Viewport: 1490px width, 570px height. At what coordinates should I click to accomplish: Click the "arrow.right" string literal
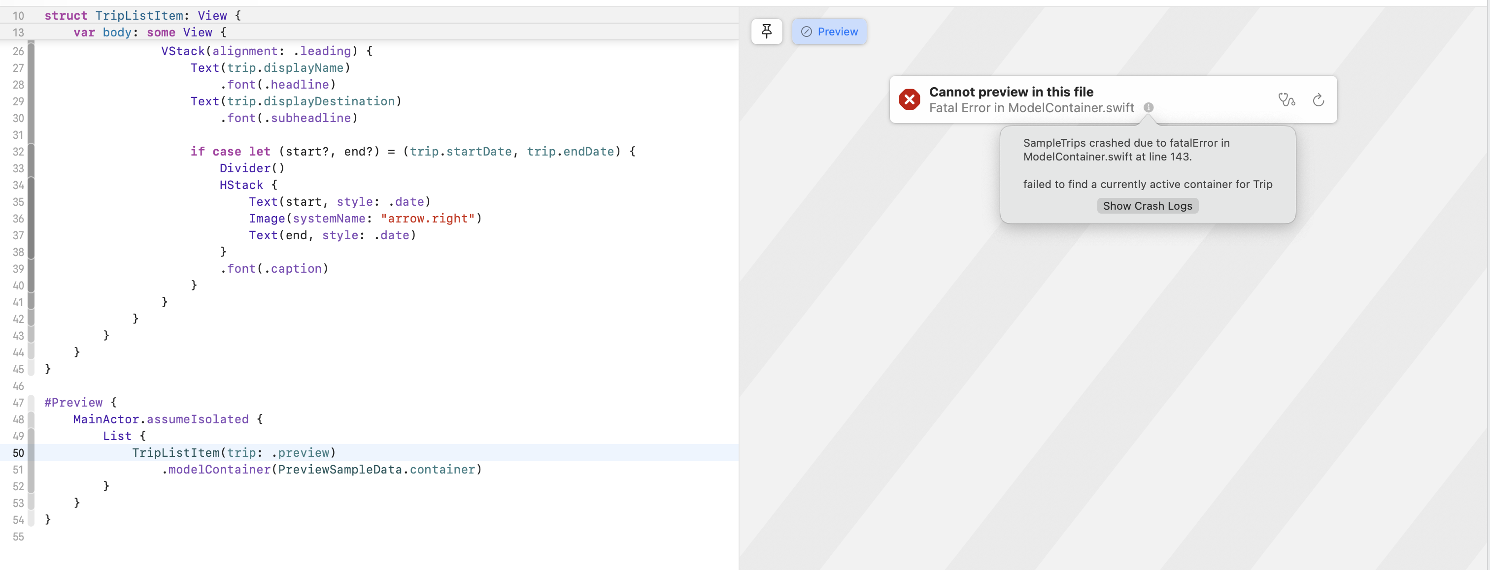point(428,219)
